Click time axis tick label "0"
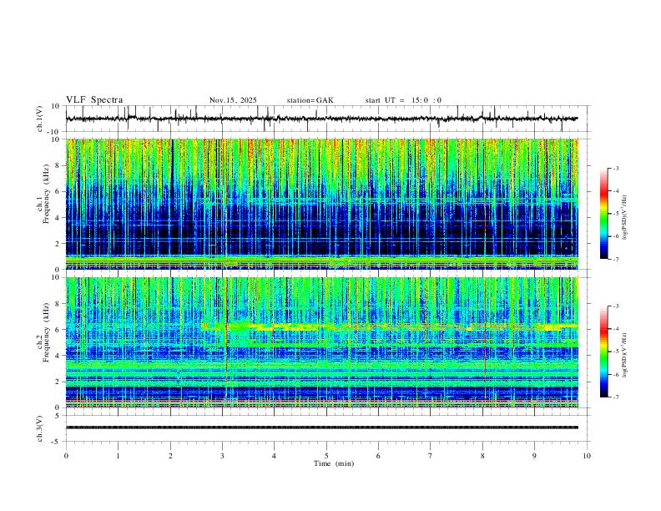The width and height of the screenshot is (661, 511). (x=66, y=456)
